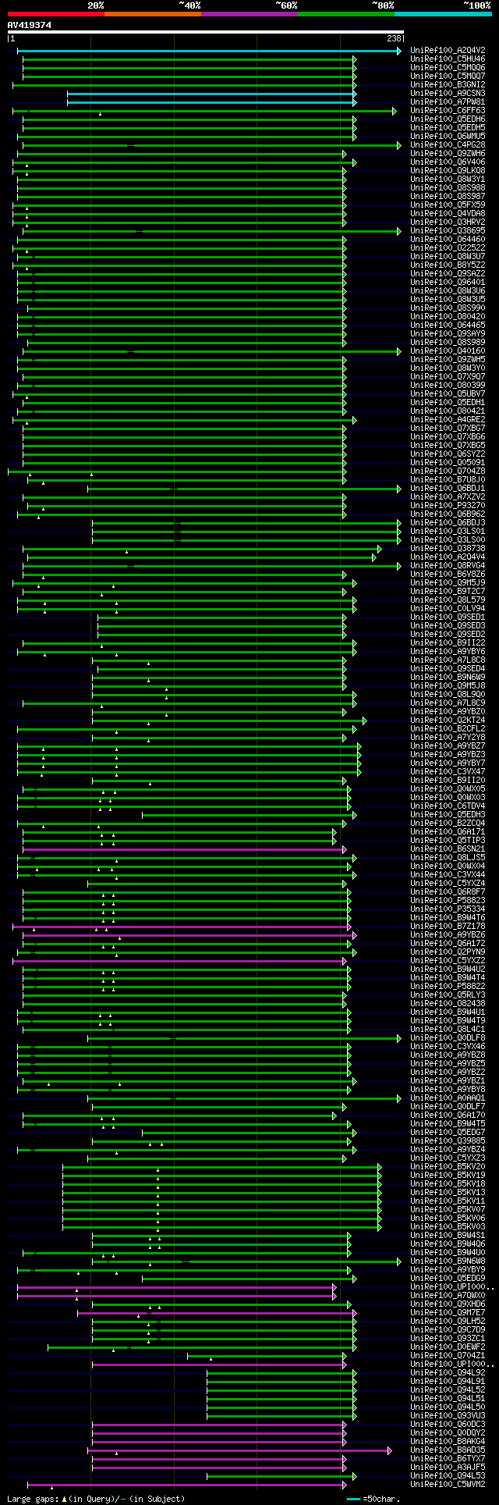Select the UniRef100_P35334 label

tap(448, 909)
